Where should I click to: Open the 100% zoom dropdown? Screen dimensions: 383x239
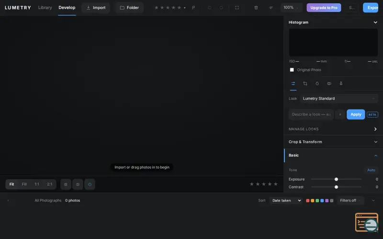click(291, 8)
